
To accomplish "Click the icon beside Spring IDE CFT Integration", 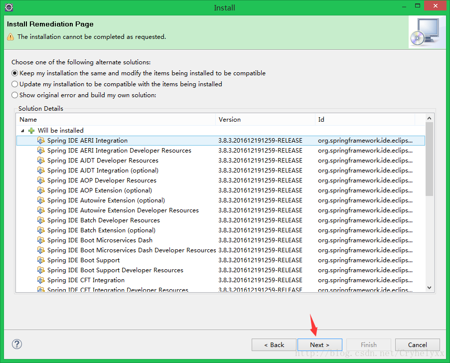I will (x=41, y=280).
